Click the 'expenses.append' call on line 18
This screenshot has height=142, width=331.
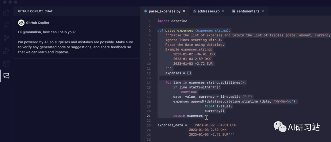(235, 102)
